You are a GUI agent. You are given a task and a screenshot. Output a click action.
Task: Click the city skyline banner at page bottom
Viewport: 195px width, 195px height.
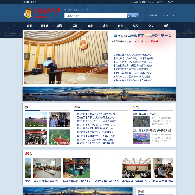point(77,191)
